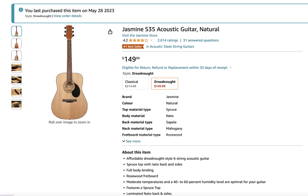Select the third guitar thumbnail

[x=16, y=55]
